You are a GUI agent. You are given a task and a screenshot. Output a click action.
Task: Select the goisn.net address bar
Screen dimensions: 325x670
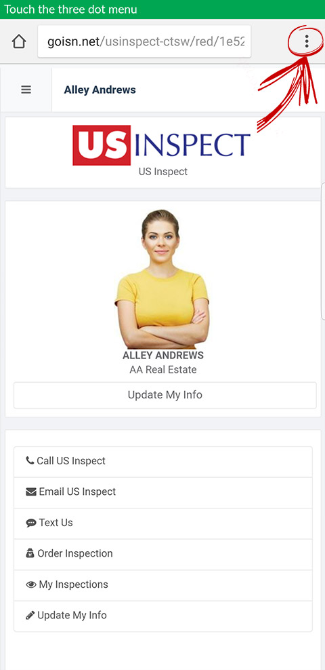pyautogui.click(x=144, y=41)
